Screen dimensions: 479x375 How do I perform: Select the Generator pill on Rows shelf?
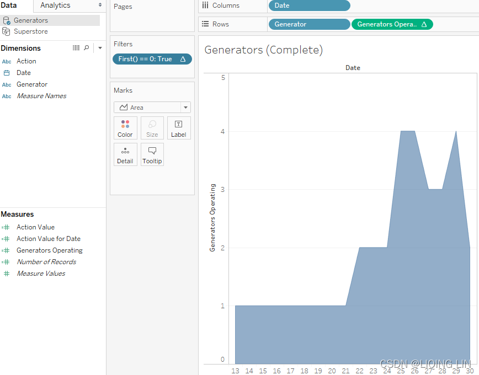coord(309,24)
